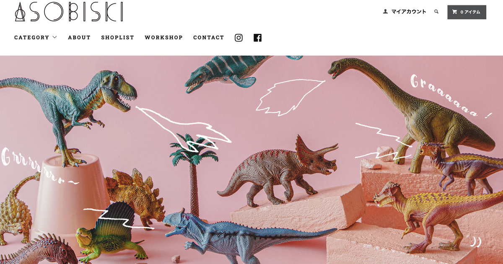Click the shopping cart icon
Screen dimensions: 503x264
tap(454, 12)
